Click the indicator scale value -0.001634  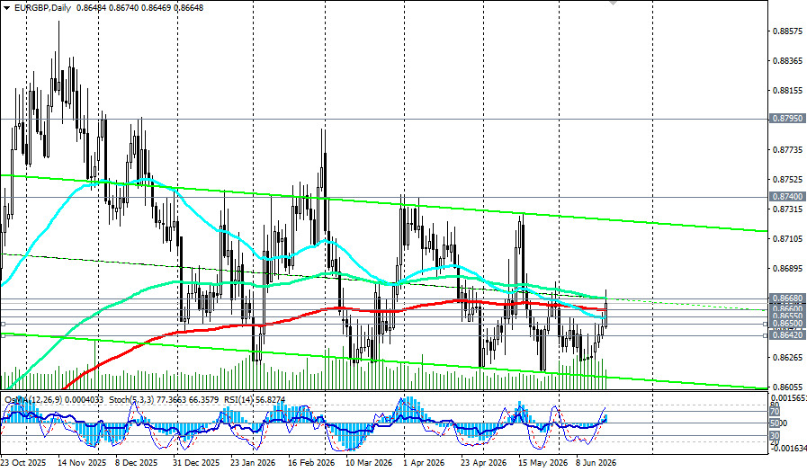click(x=788, y=449)
